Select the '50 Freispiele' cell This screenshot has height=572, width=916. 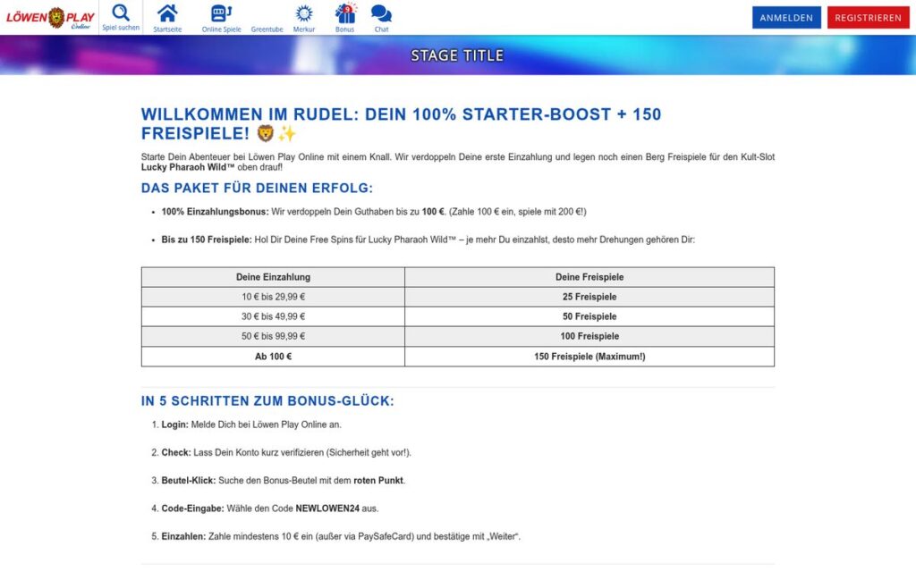(589, 316)
